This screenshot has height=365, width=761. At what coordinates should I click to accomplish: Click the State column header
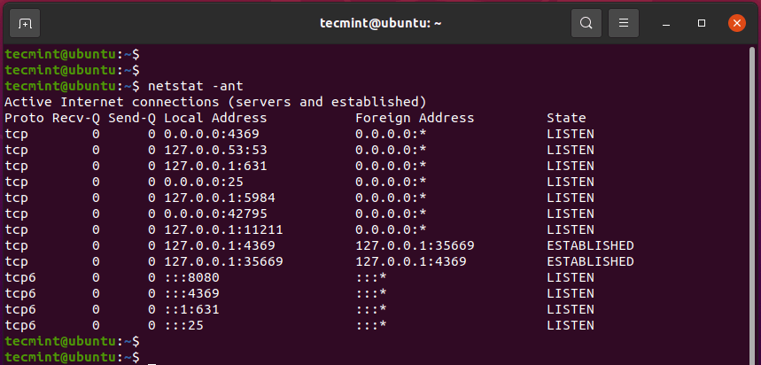coord(566,118)
